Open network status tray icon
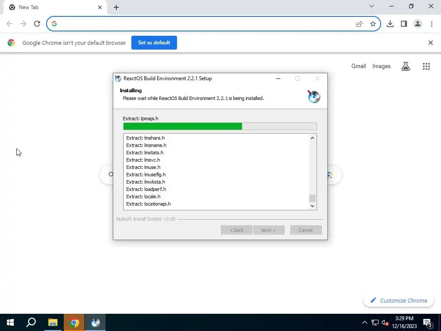Viewport: 441px width, 331px height. (375, 322)
